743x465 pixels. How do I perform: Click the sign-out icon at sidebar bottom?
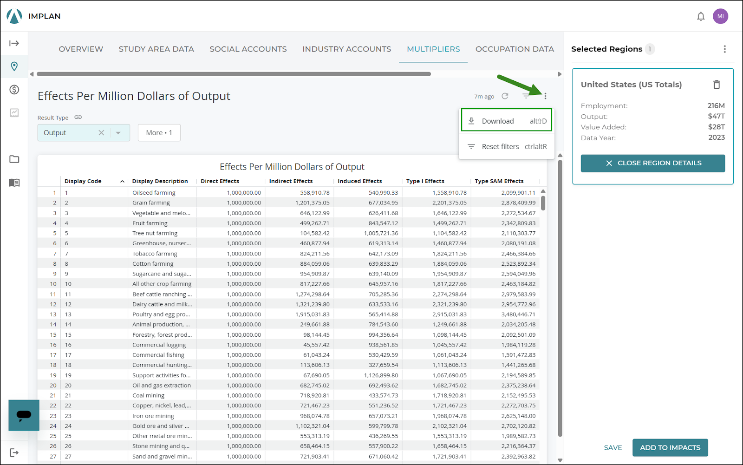(x=14, y=452)
